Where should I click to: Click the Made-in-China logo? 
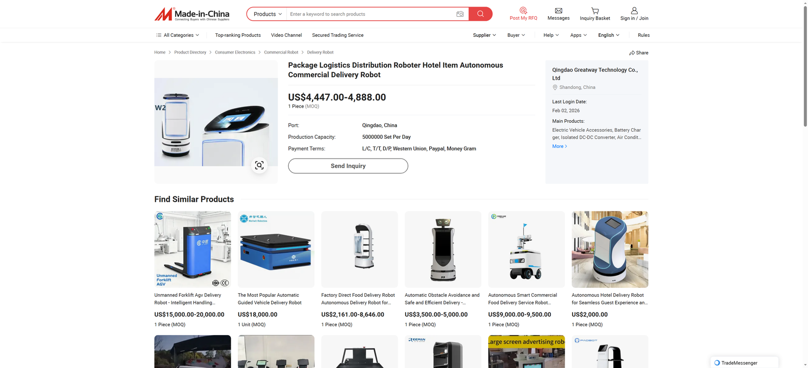click(x=192, y=14)
